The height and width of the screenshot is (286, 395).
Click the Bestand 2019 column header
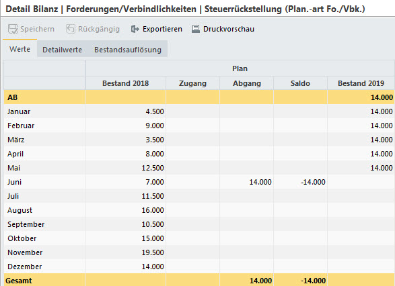pos(361,83)
